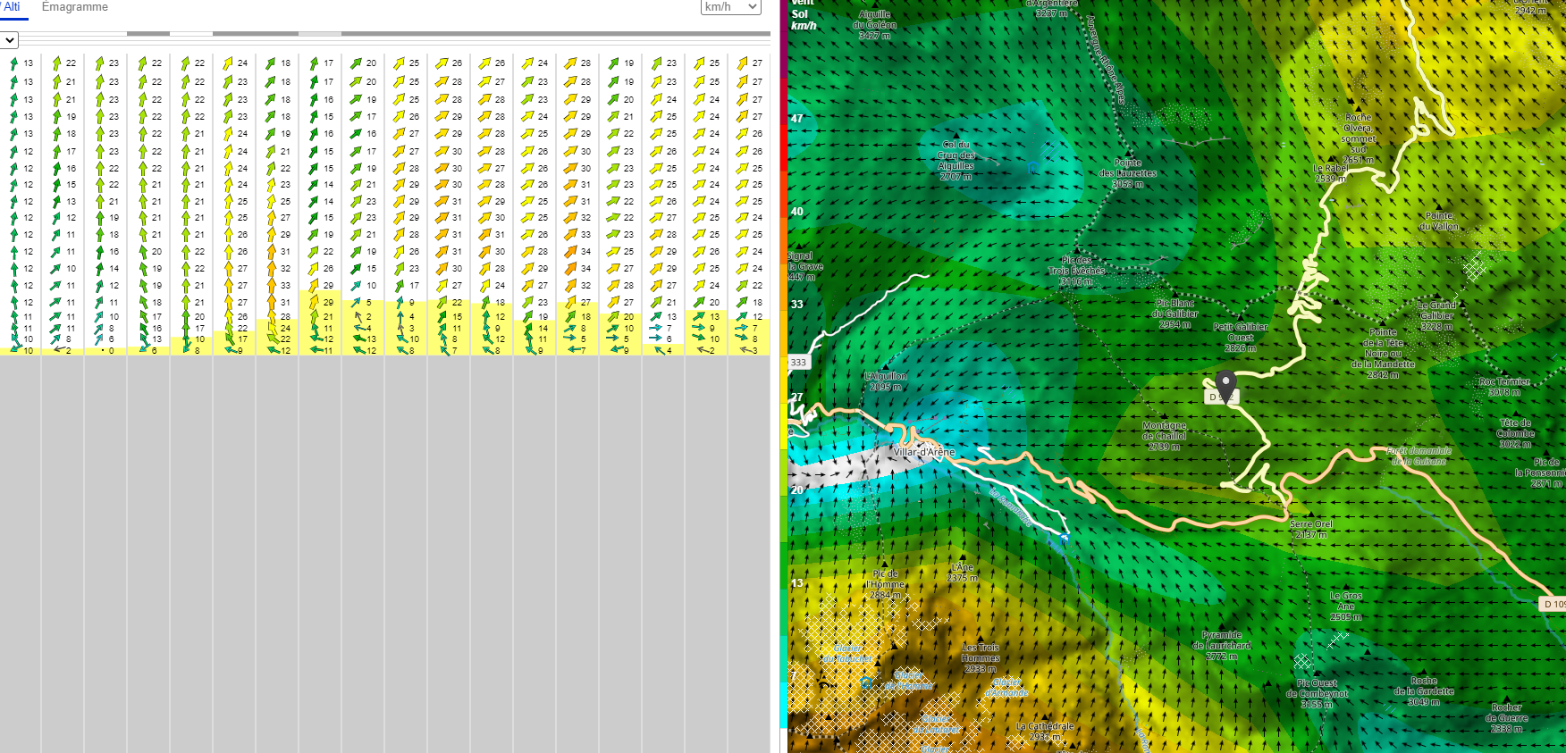Open the km/h wind unit dropdown
This screenshot has height=753, width=1566.
coord(730,7)
